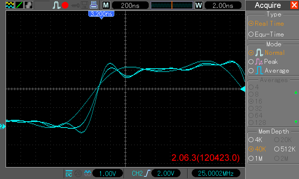Select Average acquisition mode
Image resolution: width=299 pixels, height=179 pixels.
[269, 71]
